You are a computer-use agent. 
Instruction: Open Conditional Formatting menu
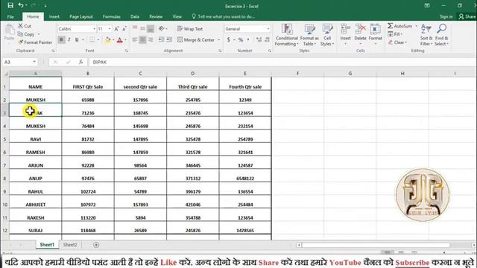tap(286, 35)
